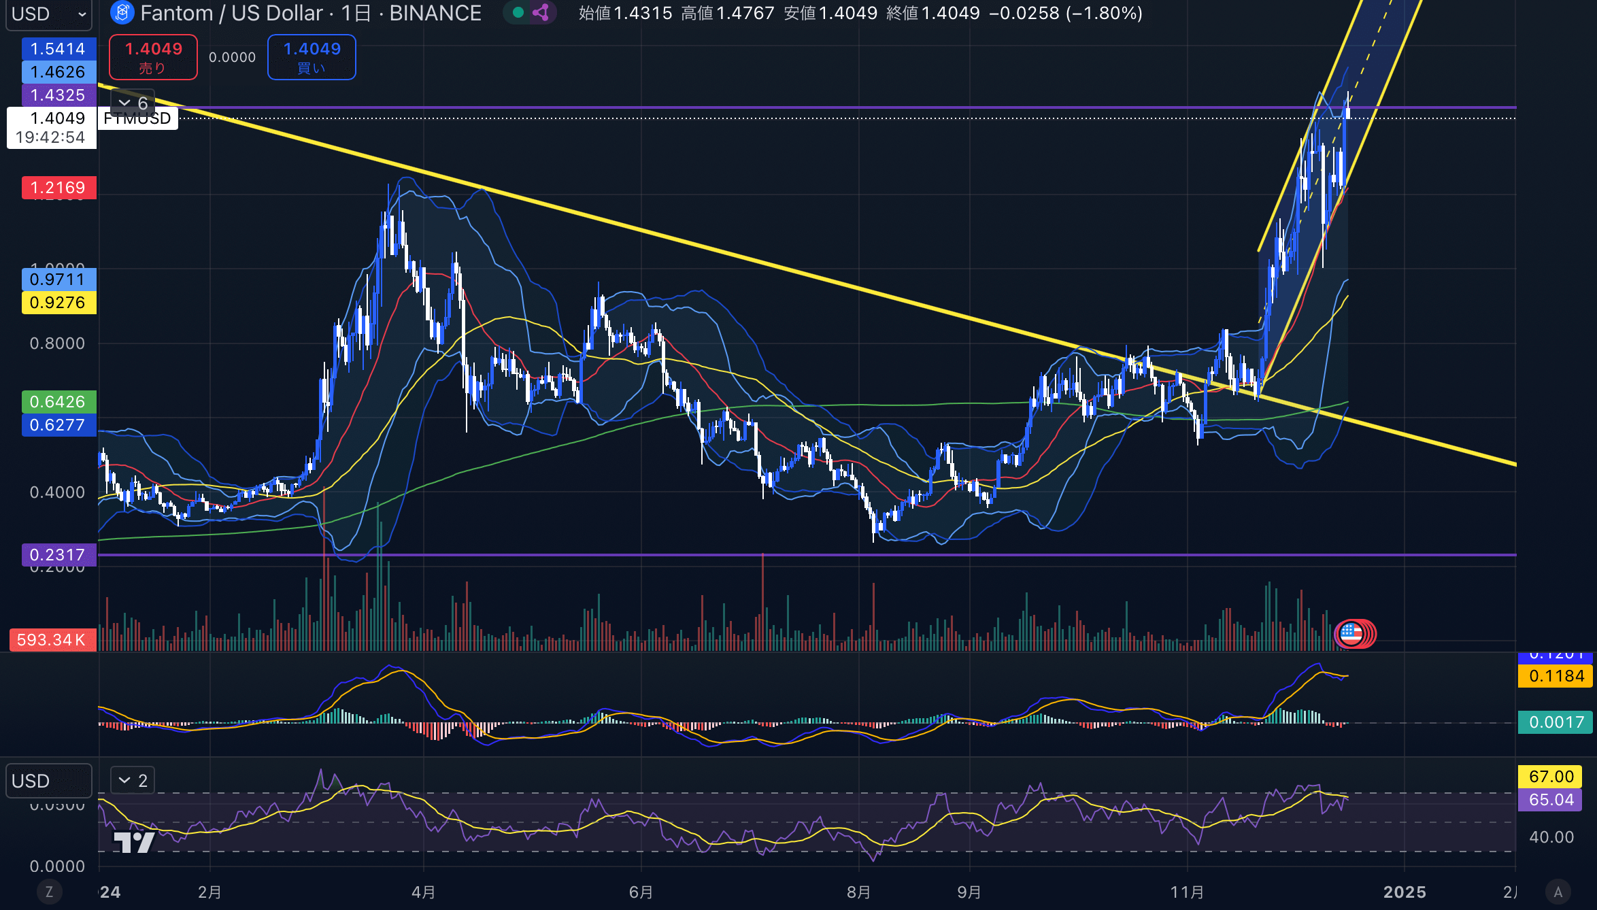The width and height of the screenshot is (1597, 910).
Task: Click the 4月 date on the time axis
Action: 424,892
